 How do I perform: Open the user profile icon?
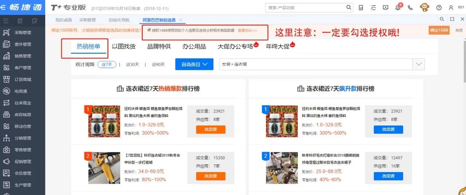pyautogui.click(x=451, y=8)
